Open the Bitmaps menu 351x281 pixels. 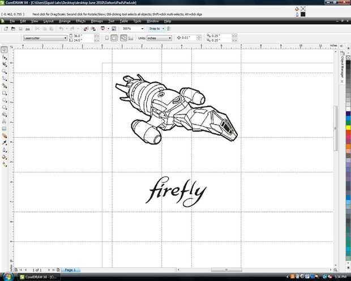tap(97, 21)
